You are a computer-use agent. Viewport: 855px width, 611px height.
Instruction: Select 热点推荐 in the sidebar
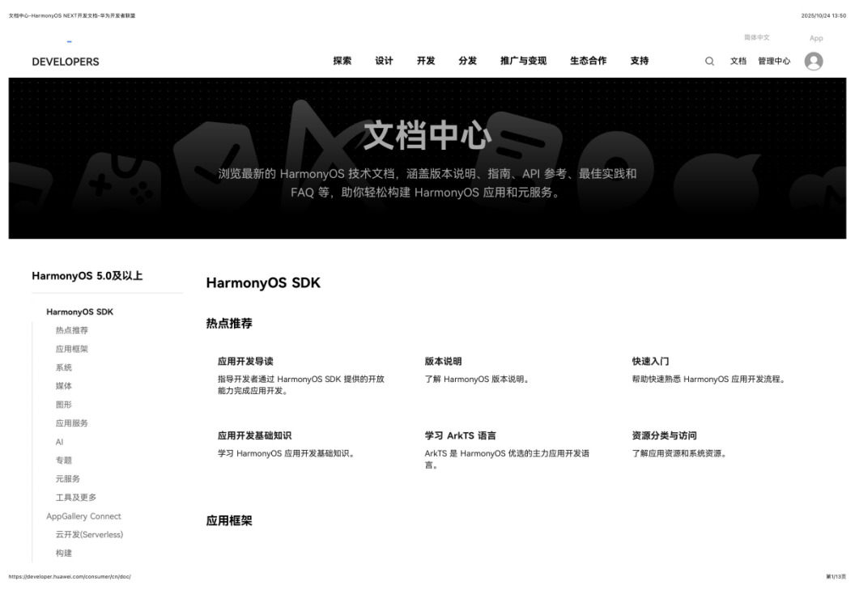point(72,330)
